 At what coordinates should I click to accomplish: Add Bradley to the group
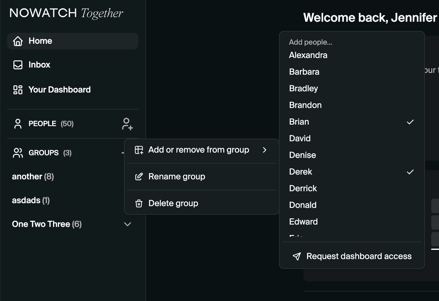352,89
